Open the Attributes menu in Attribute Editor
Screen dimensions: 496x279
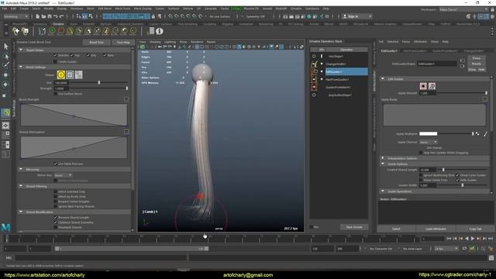[x=420, y=41]
